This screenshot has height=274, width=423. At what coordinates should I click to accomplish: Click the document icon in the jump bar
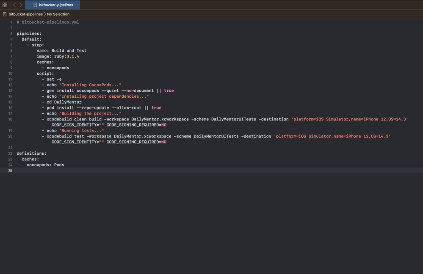[5, 14]
